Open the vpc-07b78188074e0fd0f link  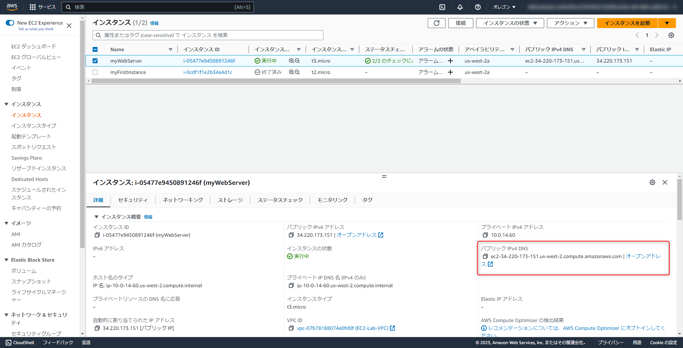tap(341, 328)
